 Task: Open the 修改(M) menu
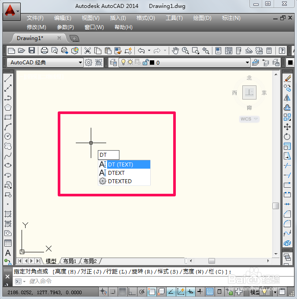pyautogui.click(x=37, y=27)
